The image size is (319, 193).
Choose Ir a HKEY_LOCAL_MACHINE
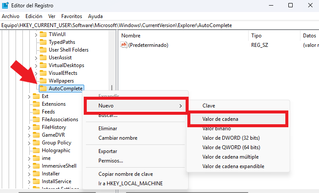[x=135, y=184]
